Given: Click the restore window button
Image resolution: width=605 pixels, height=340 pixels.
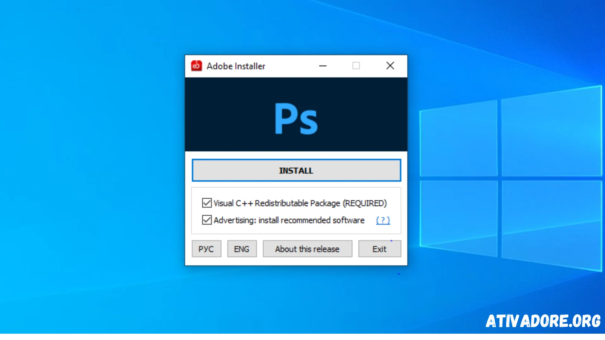Looking at the screenshot, I should pyautogui.click(x=356, y=66).
